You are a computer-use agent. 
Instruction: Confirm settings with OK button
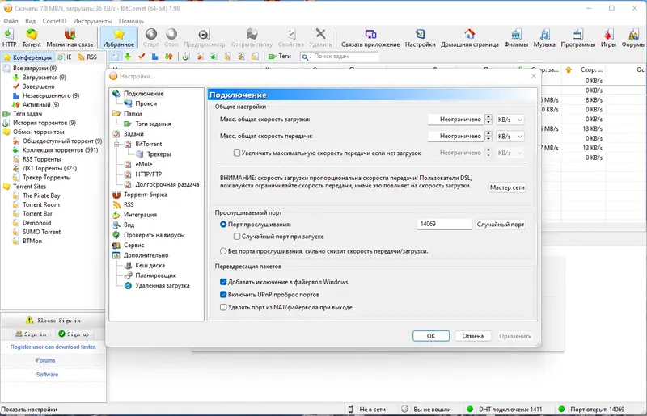431,336
